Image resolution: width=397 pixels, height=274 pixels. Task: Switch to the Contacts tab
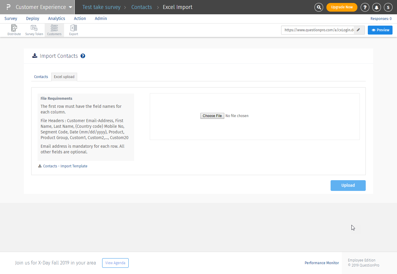(41, 77)
